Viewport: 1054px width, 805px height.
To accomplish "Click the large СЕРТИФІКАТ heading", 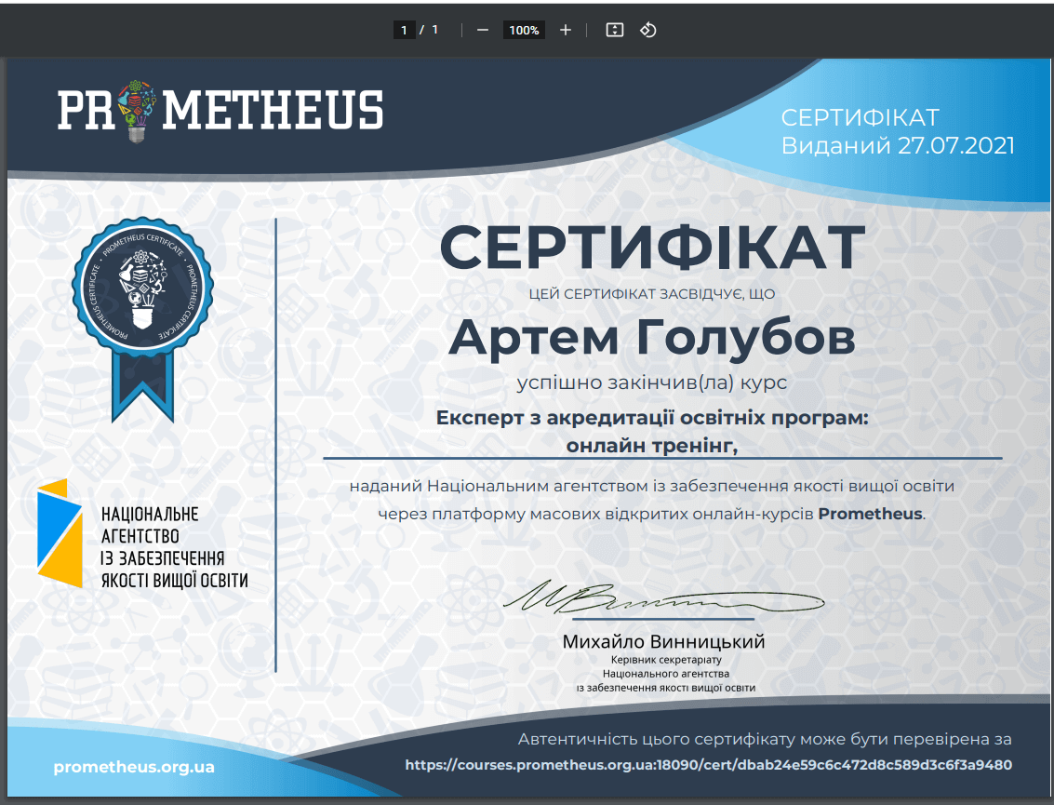I will 652,248.
